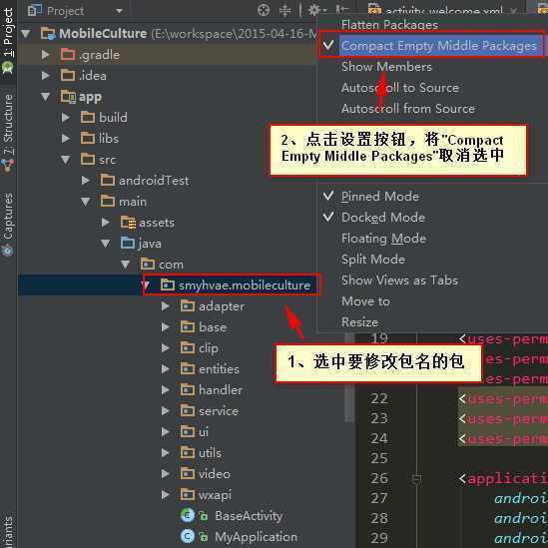Click the Hide panel icon beside gear
This screenshot has width=548, height=548.
point(341,10)
